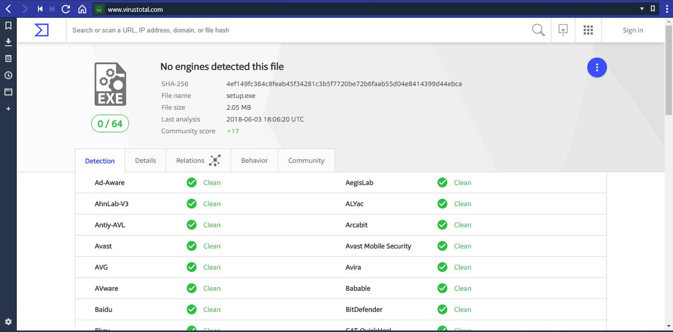
Task: Open browser settings gear in sidebar
Action: [x=8, y=321]
